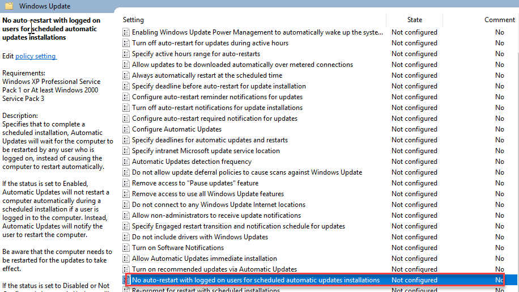Click policy icon for Enabling Windows Update Power Management
This screenshot has width=519, height=292.
pos(126,32)
